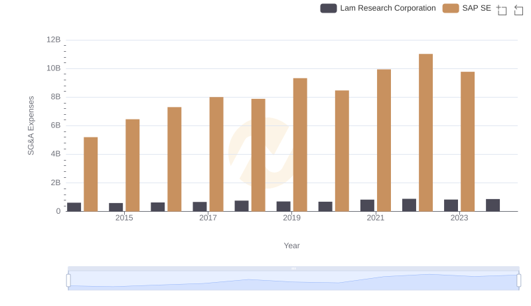The height and width of the screenshot is (306, 531).
Task: Click the 2019 x-axis label
Action: tap(291, 218)
